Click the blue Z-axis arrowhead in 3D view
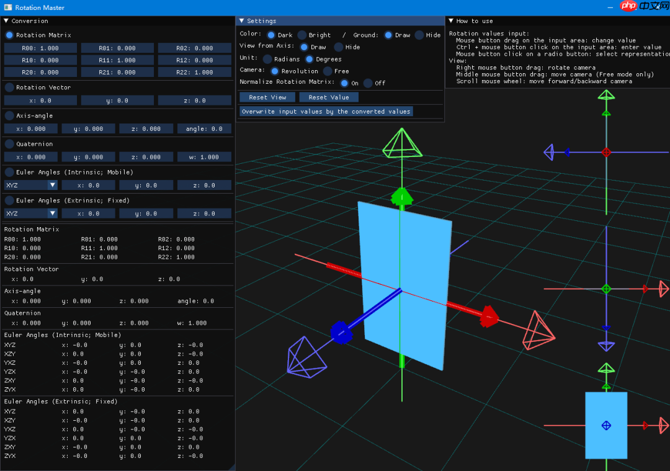The height and width of the screenshot is (471, 670). pyautogui.click(x=341, y=332)
